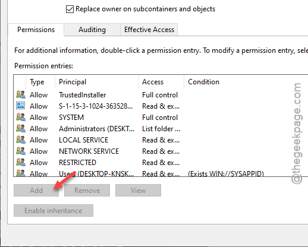The image size is (308, 247).
Task: Click the RESTRICTED entry group icon
Action: pyautogui.click(x=21, y=162)
